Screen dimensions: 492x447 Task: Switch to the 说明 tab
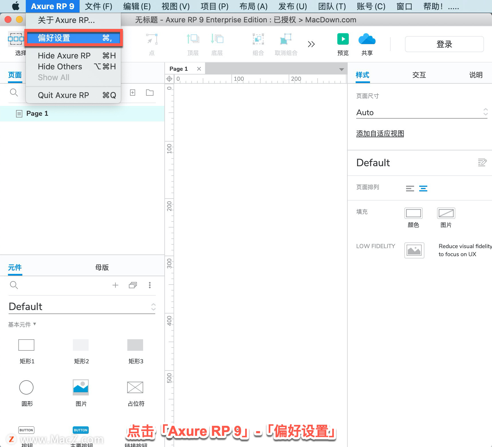click(x=476, y=75)
